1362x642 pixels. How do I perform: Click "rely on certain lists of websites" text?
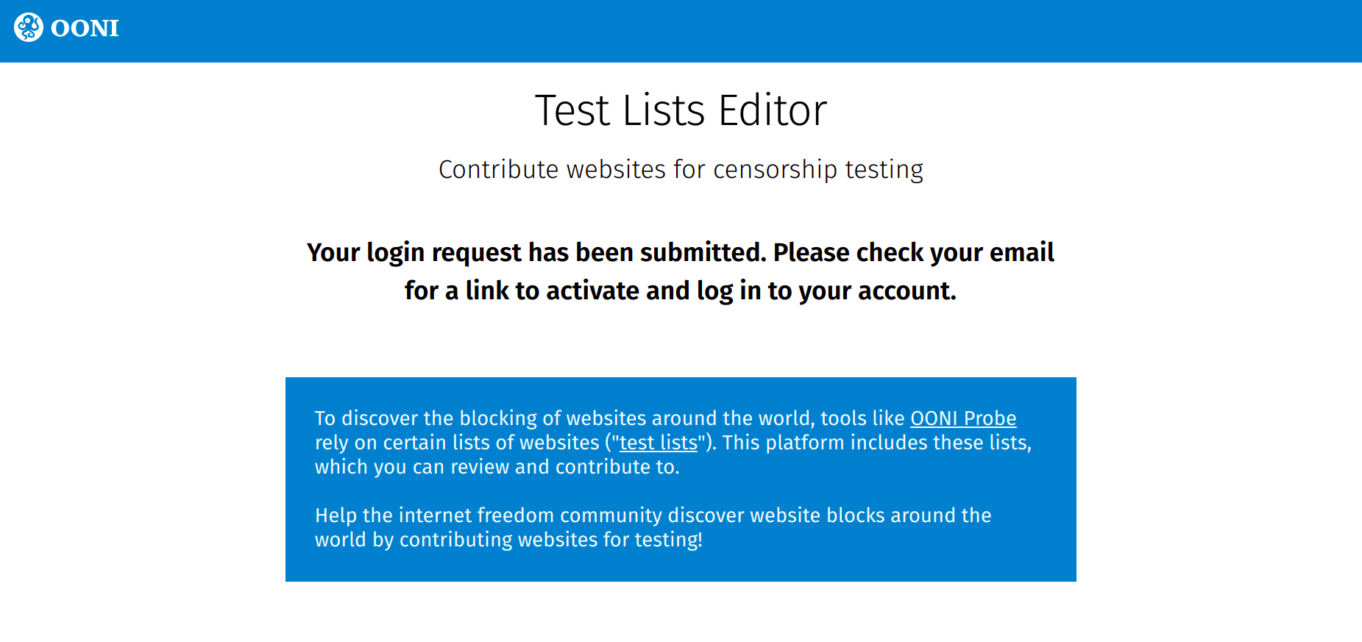[x=456, y=443]
